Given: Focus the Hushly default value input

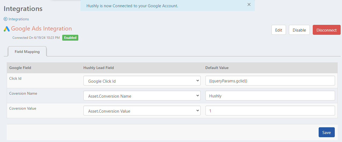Looking at the screenshot, I should (270, 96).
